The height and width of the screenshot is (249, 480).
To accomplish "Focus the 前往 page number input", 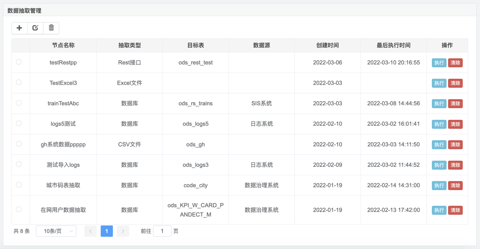I will 162,231.
